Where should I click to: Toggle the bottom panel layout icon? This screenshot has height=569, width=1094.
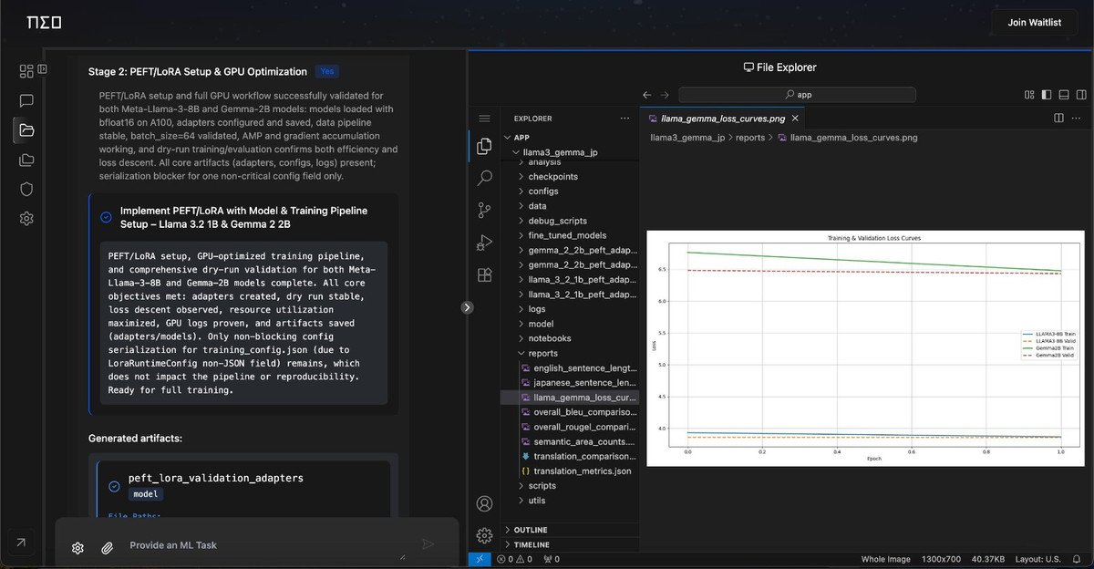pyautogui.click(x=1064, y=94)
